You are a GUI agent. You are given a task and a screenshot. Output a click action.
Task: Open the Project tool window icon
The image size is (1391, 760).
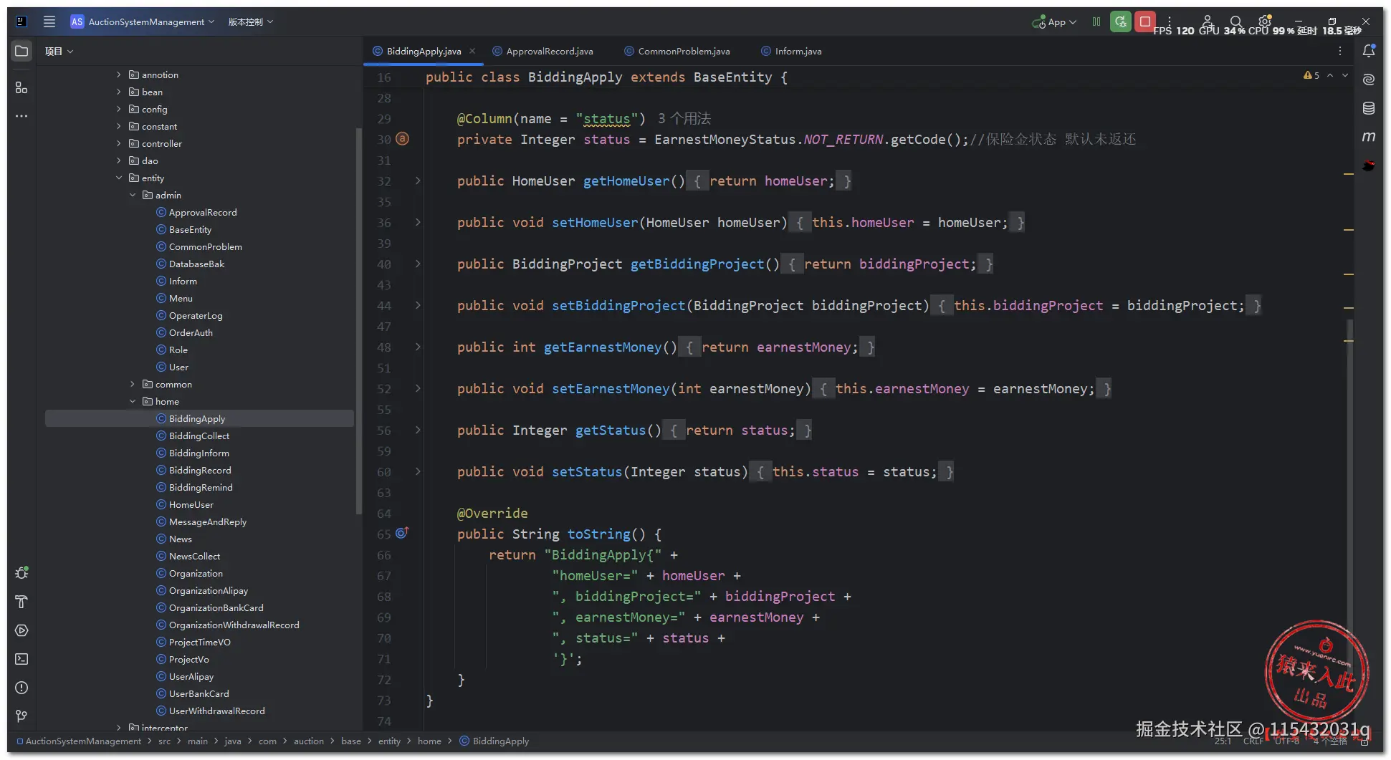tap(21, 51)
